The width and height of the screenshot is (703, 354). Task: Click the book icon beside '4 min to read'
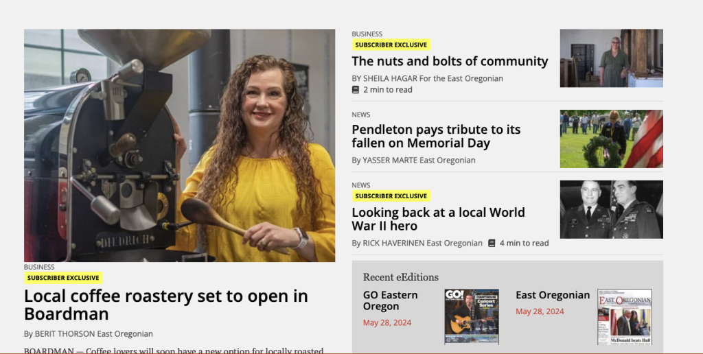[492, 244]
